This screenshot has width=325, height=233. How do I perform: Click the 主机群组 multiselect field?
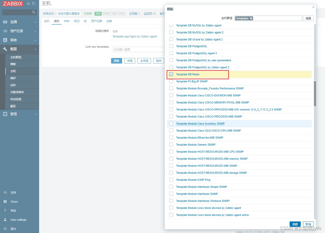268,18
